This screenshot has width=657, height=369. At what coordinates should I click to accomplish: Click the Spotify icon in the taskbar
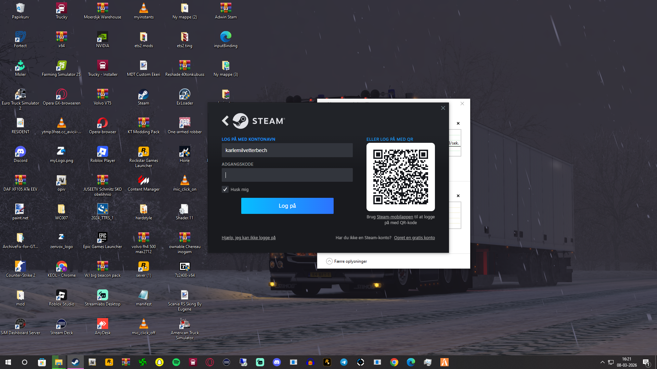point(176,362)
